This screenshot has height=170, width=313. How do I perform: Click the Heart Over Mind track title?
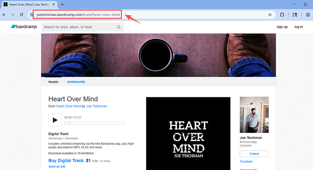pyautogui.click(x=73, y=99)
